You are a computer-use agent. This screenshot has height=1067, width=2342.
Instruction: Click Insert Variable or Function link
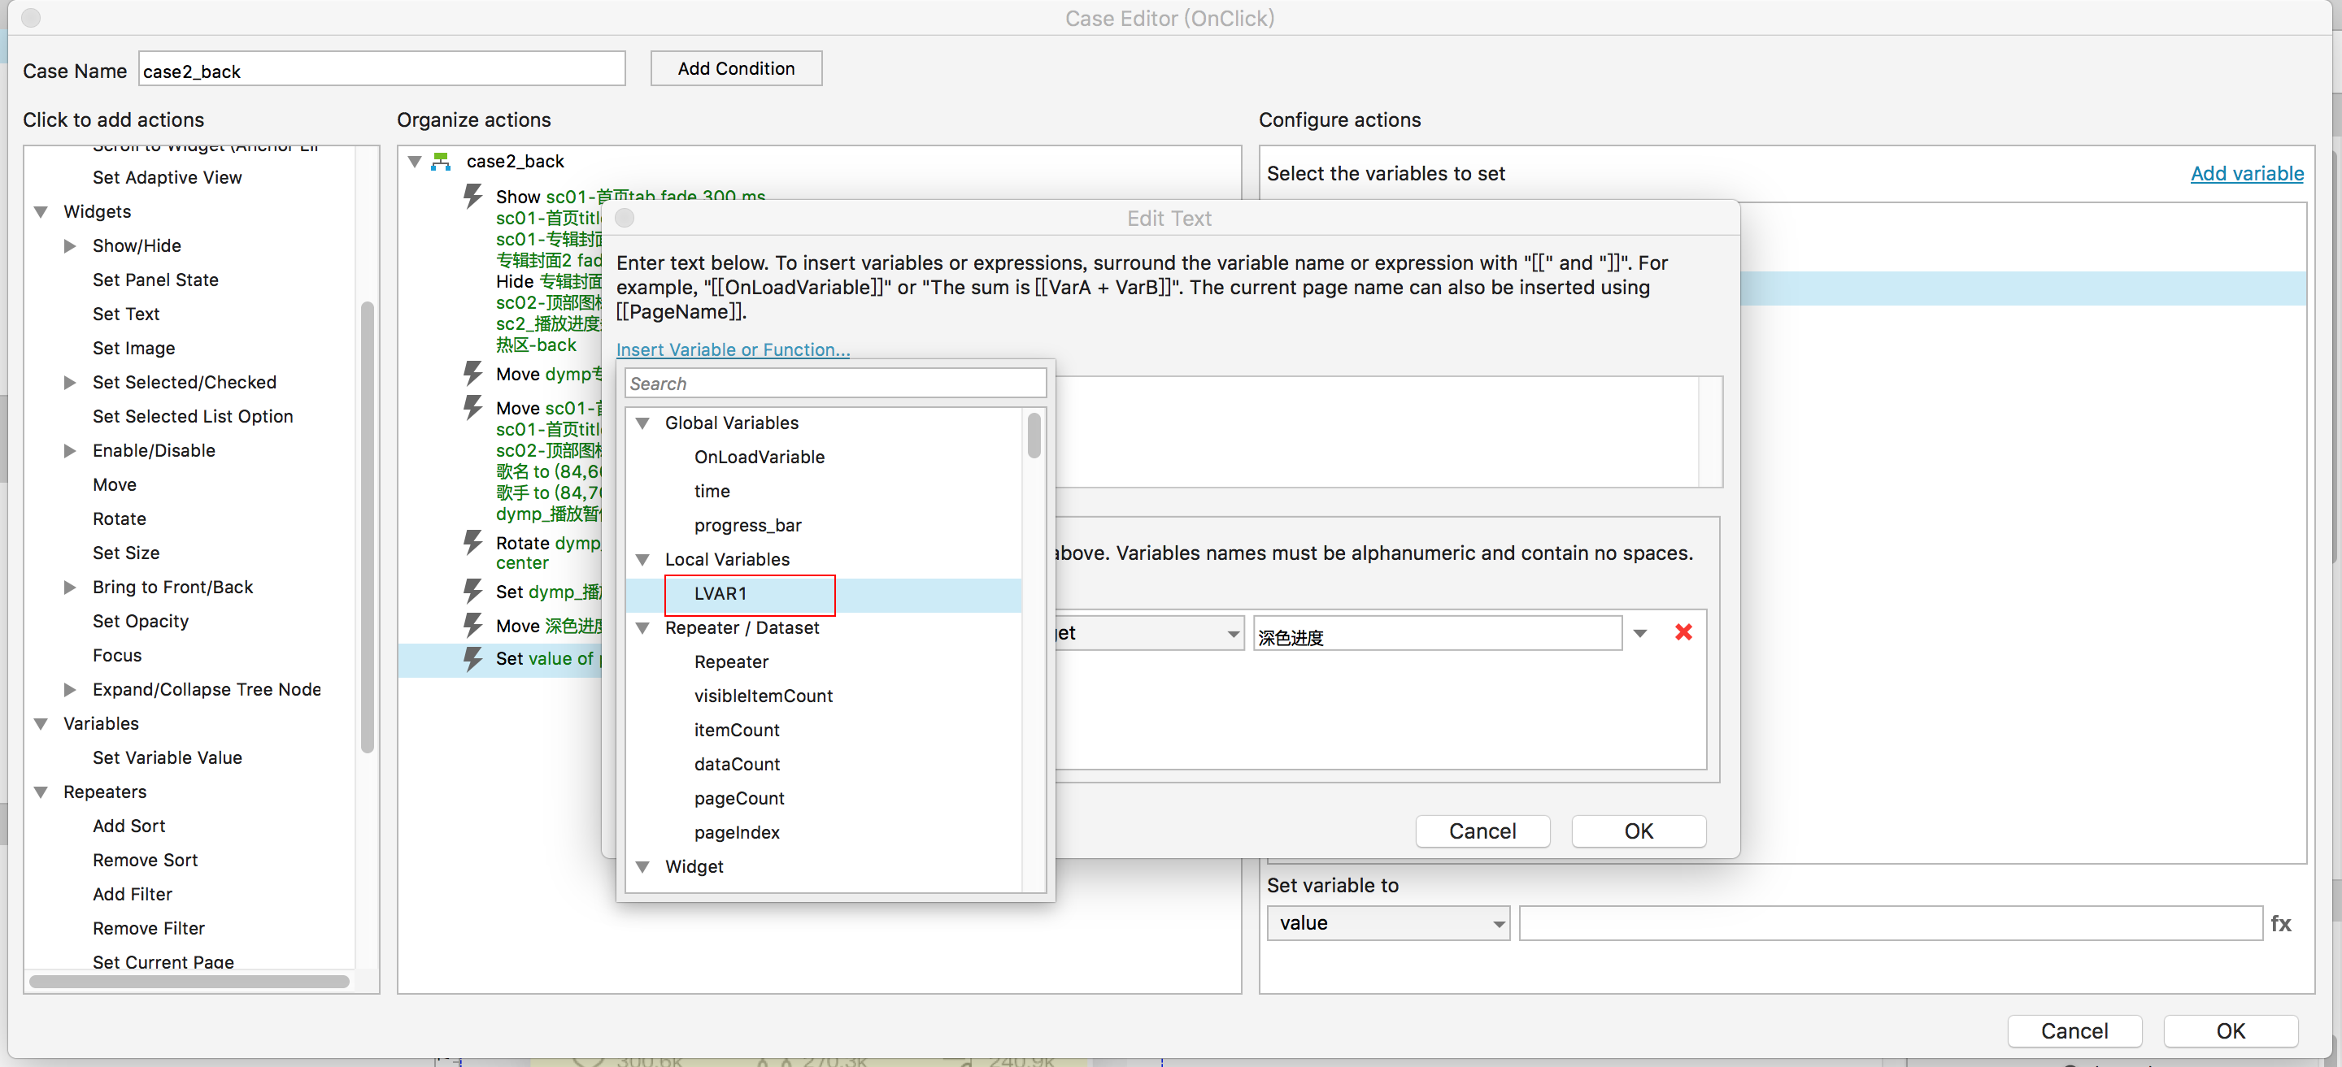click(733, 350)
